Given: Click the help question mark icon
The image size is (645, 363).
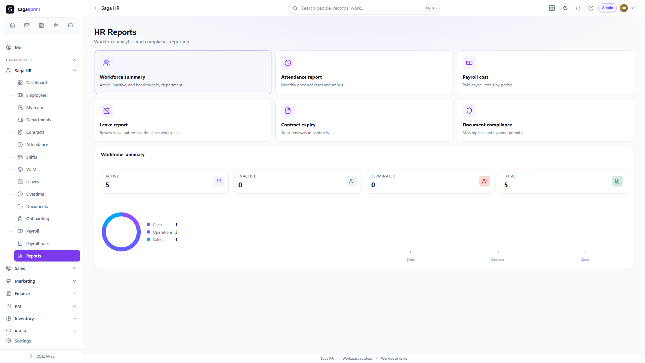Looking at the screenshot, I should [x=591, y=8].
